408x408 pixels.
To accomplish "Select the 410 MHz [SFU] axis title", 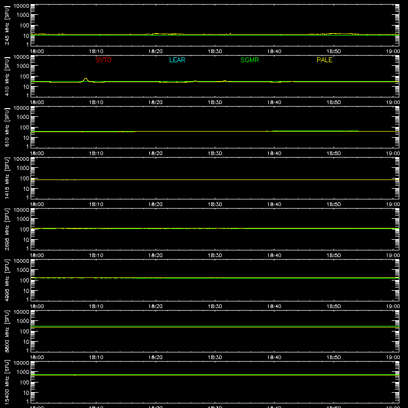I will coord(7,76).
